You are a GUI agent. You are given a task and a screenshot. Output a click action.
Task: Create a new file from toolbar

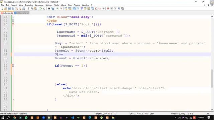[x=2, y=9]
